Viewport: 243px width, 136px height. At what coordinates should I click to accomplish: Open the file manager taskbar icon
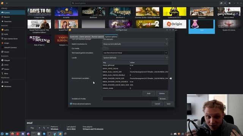pyautogui.click(x=7, y=134)
